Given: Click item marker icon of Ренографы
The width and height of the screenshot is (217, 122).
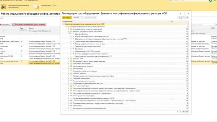Looking at the screenshot, I should 74,49.
